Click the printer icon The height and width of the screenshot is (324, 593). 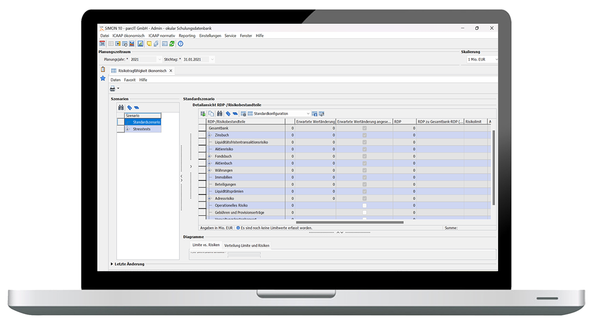[113, 88]
